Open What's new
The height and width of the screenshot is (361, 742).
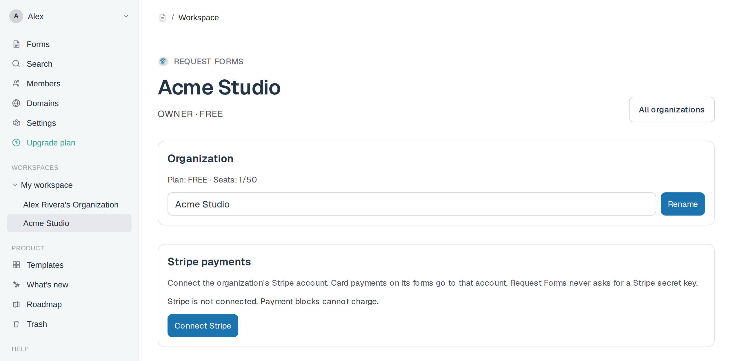tap(69, 285)
